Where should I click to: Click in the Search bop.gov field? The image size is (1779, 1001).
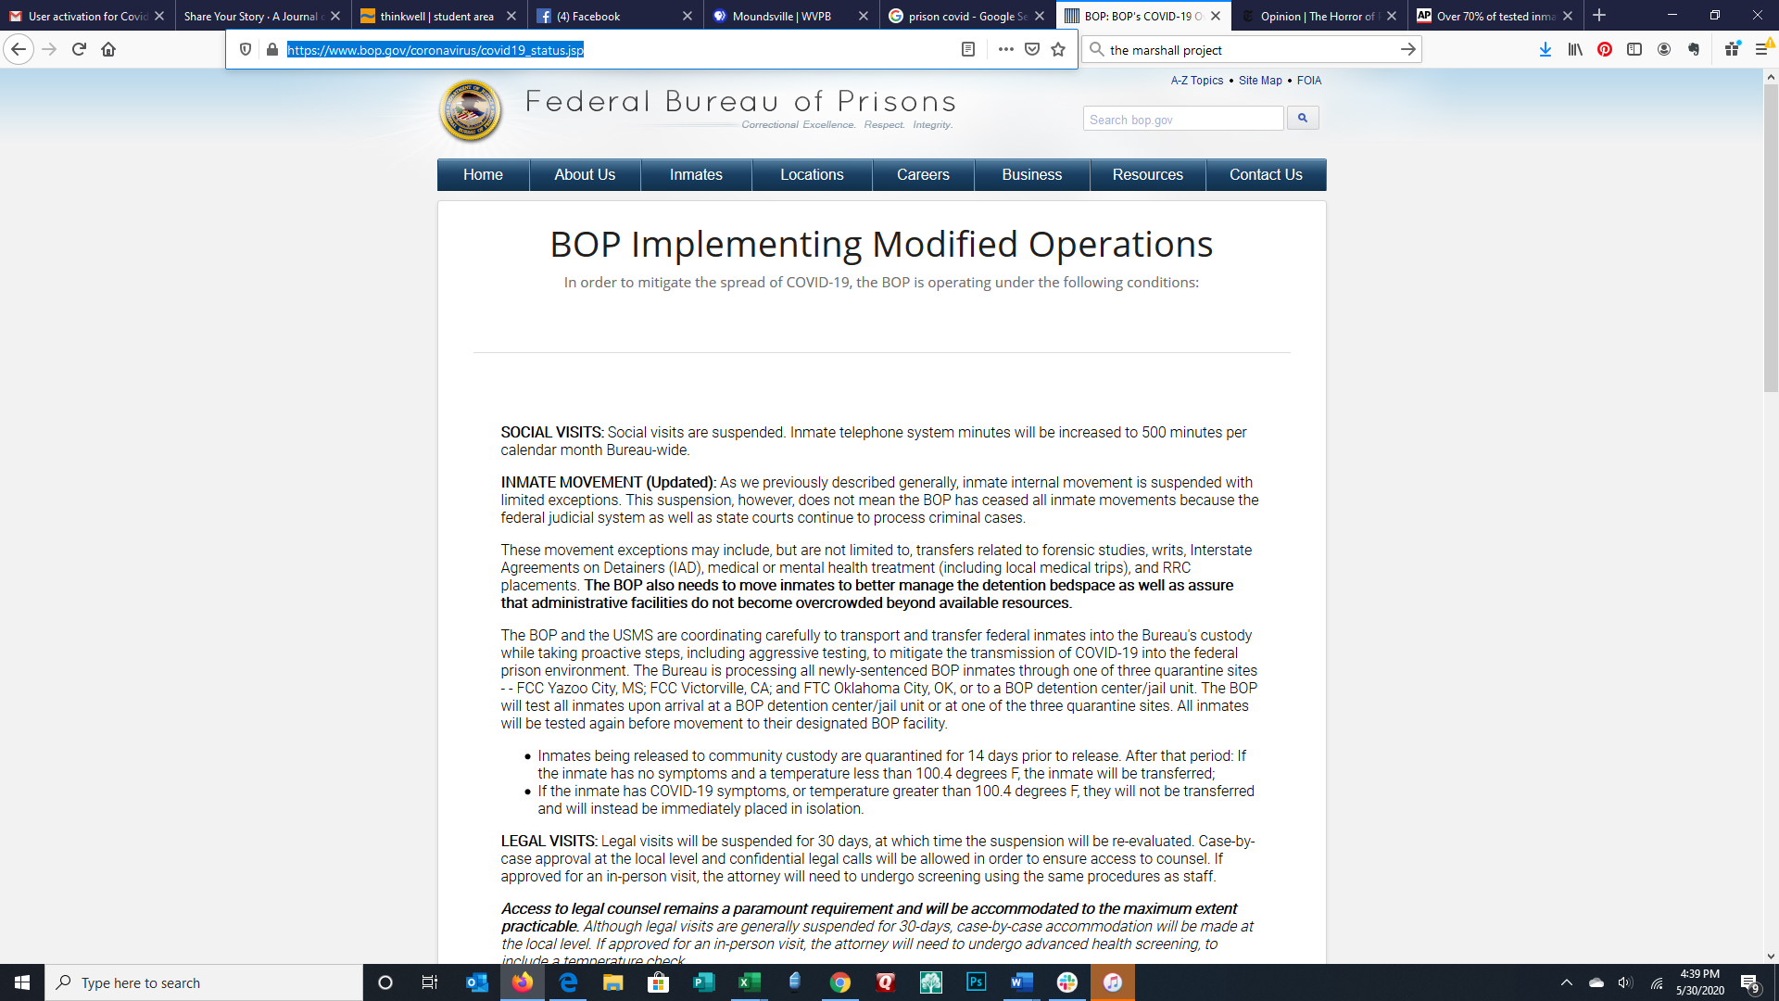point(1182,120)
